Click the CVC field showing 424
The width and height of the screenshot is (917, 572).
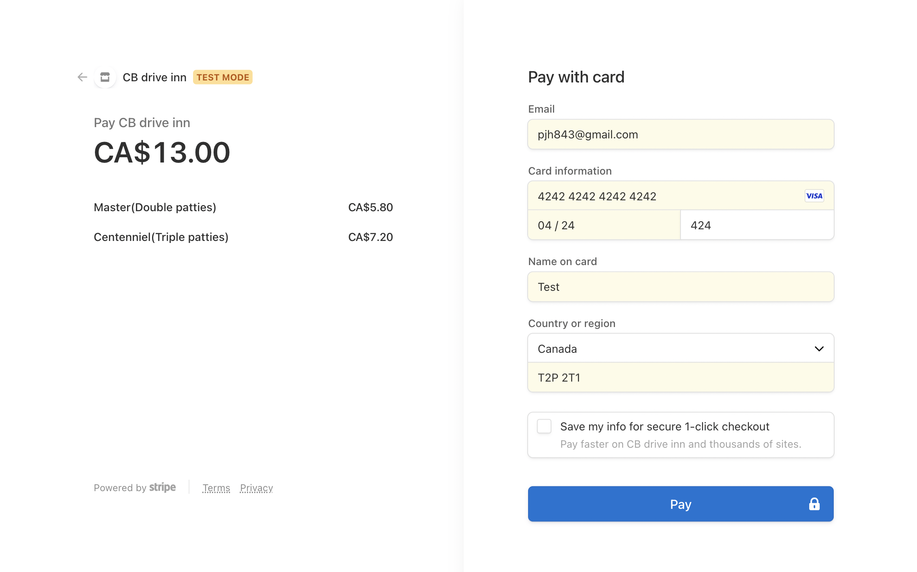click(x=757, y=225)
